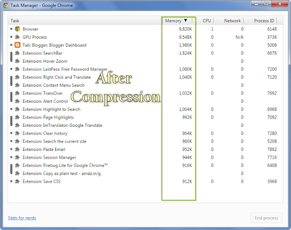291x230 pixels.
Task: Sort by the Task column header
Action: [85, 20]
